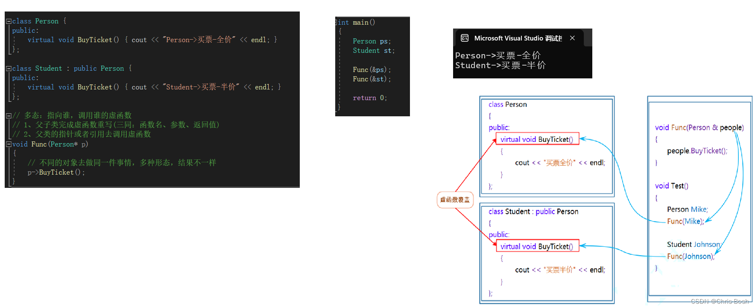This screenshot has width=755, height=308.
Task: Click 'Student Johnson;' in diagram
Action: coord(694,244)
